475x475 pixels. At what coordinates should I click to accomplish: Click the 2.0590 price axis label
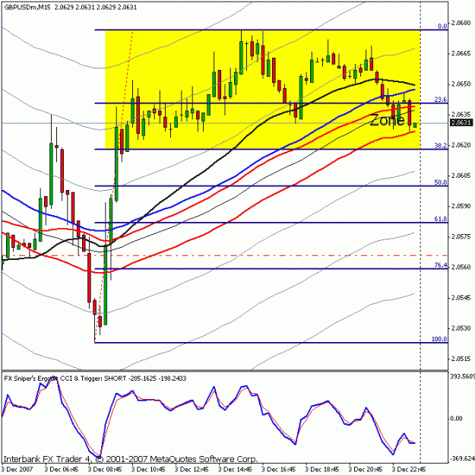461,206
